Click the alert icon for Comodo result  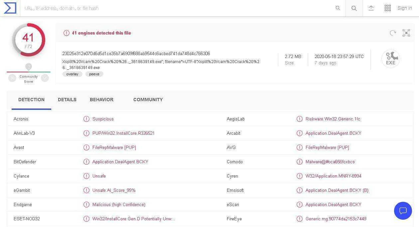point(300,162)
